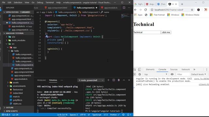Switch to PROBLEMS panel tab
Screen dimensions: 209x117
pyautogui.click(x=41, y=80)
